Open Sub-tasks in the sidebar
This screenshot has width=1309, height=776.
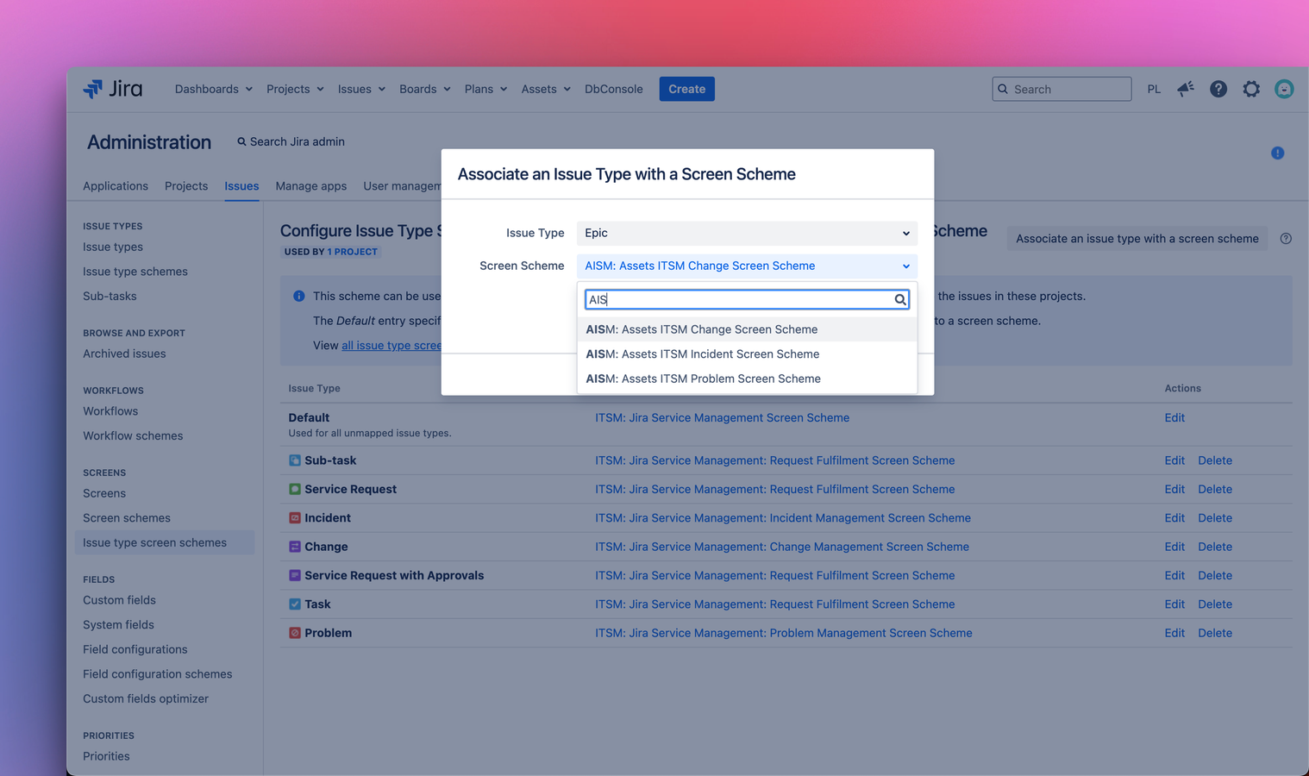coord(110,297)
